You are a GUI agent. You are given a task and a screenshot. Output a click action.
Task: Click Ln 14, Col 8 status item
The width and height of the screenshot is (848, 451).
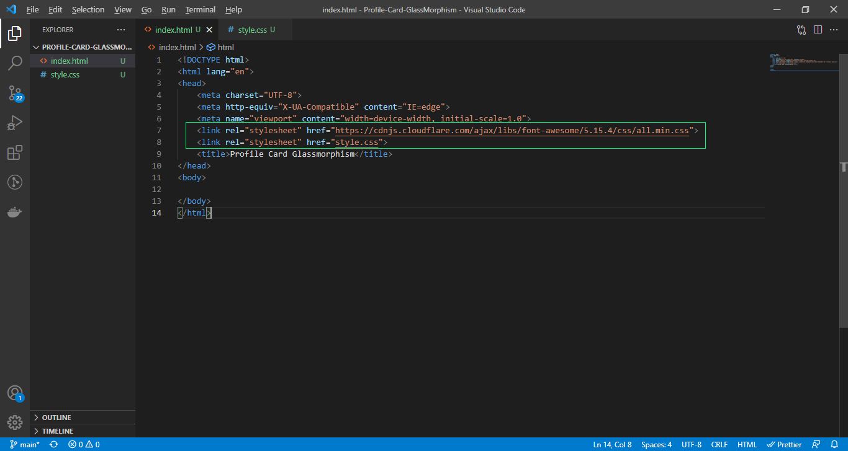(612, 444)
